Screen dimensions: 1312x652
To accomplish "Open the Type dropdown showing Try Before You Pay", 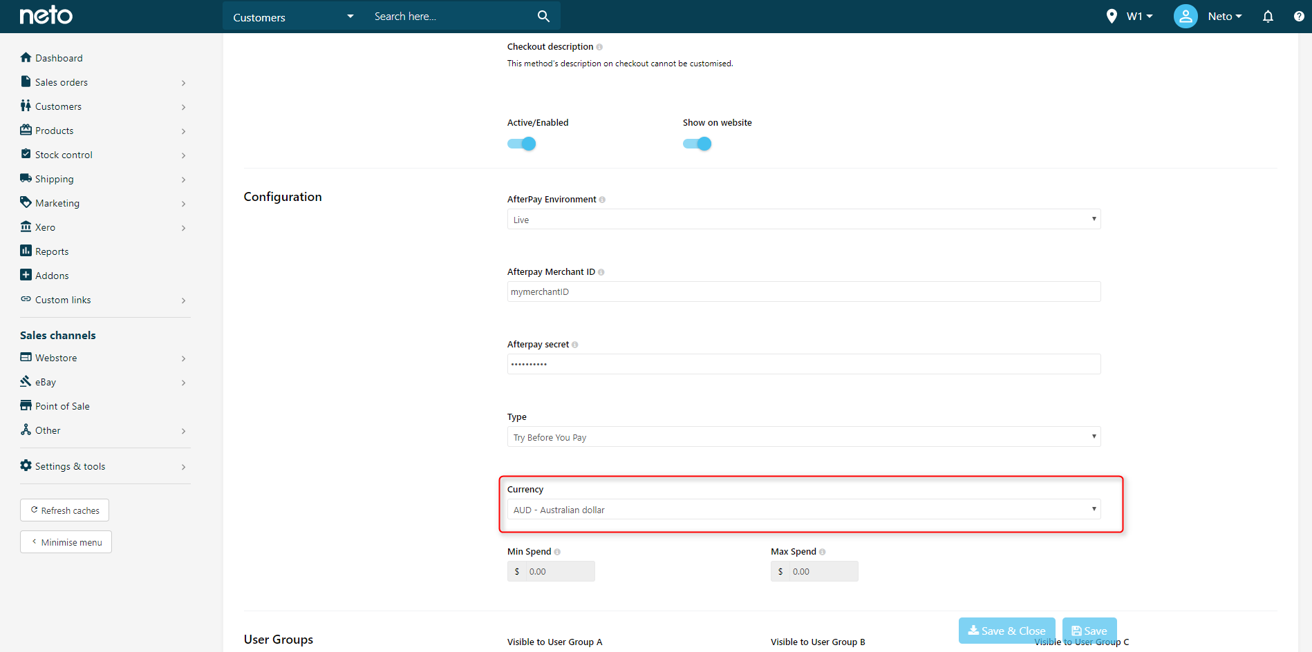I will click(x=804, y=437).
